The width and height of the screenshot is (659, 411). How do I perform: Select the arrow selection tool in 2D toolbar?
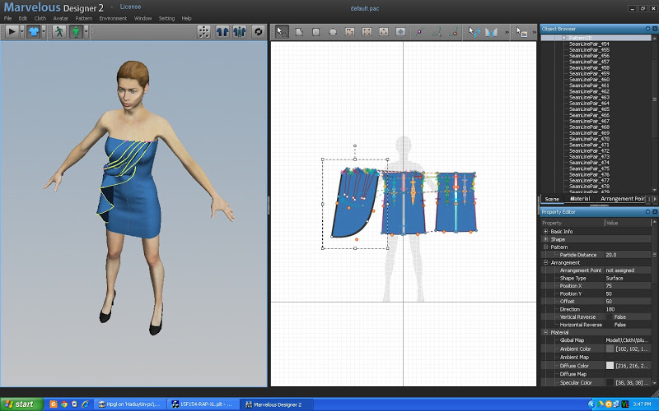(x=282, y=32)
